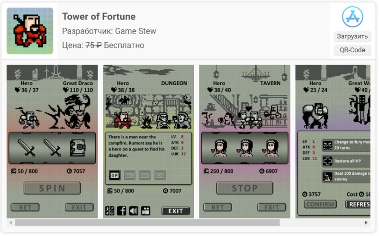
Task: Click the QR-Code button
Action: [352, 50]
